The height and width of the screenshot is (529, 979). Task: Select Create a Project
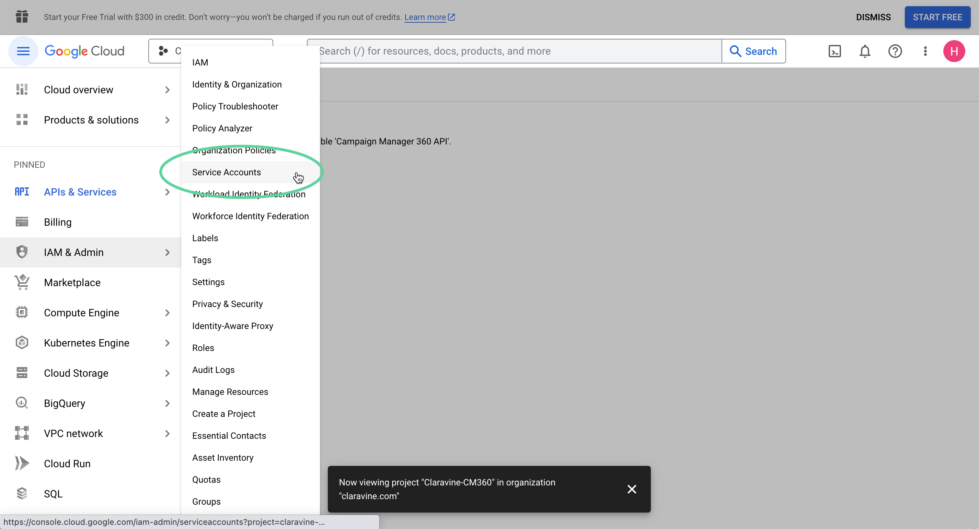(251, 414)
